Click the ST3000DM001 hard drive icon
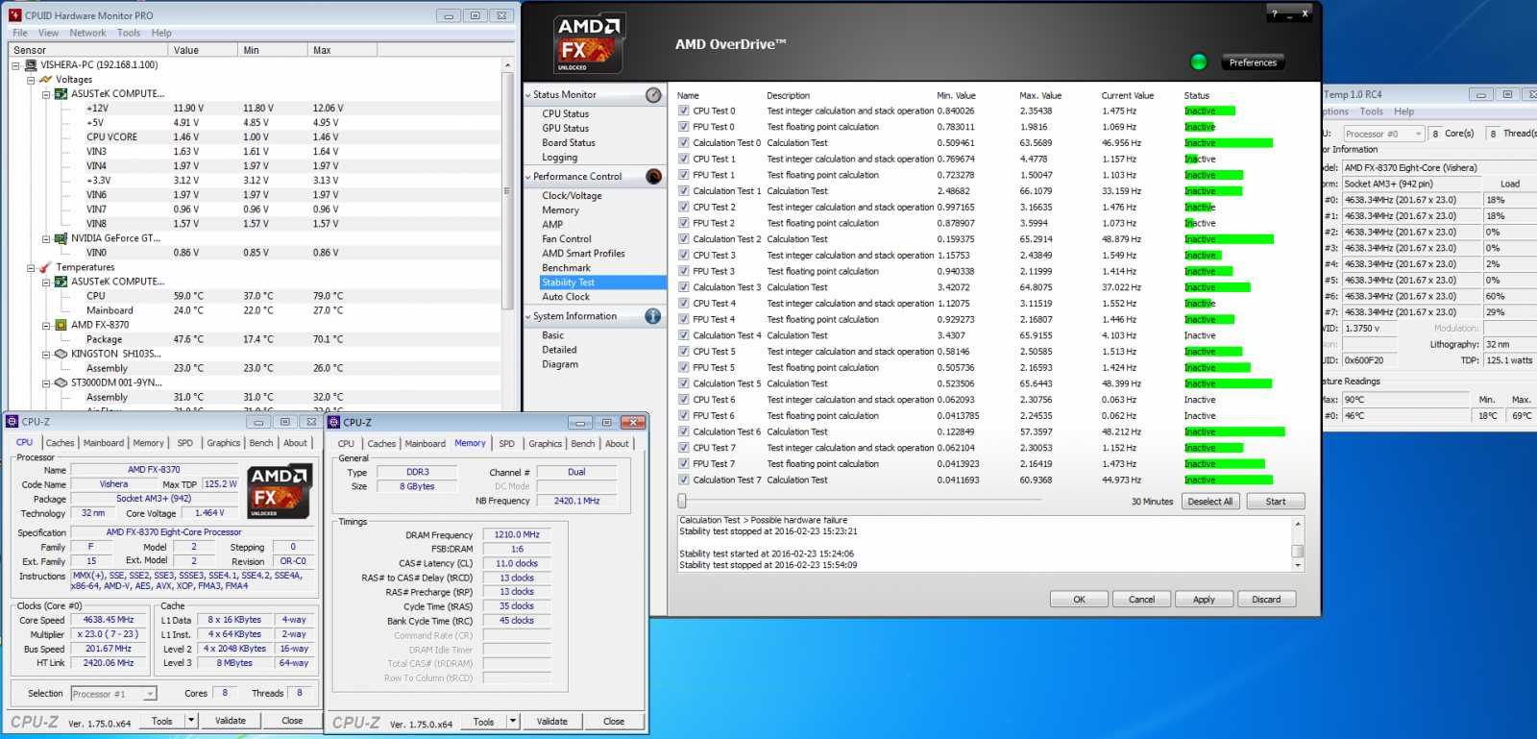The image size is (1537, 739). pyautogui.click(x=61, y=382)
